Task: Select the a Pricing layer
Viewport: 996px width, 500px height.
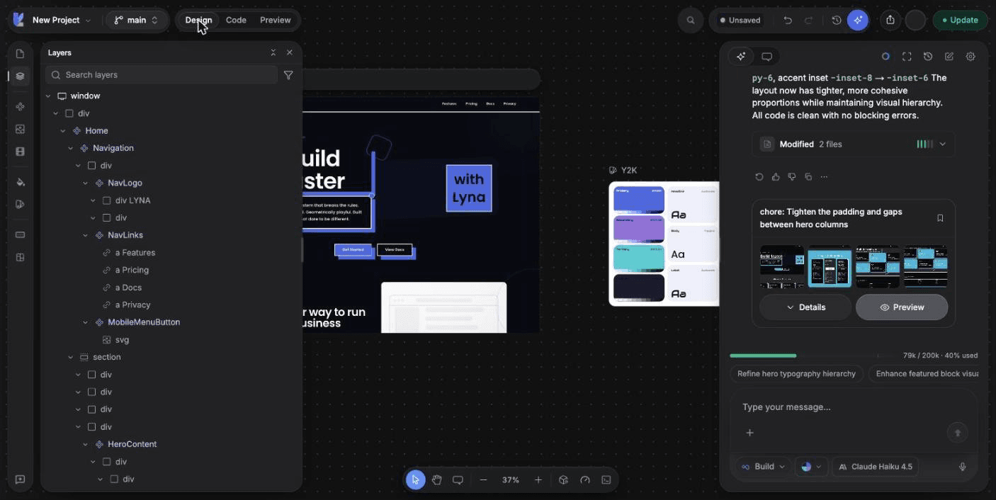Action: [x=132, y=270]
